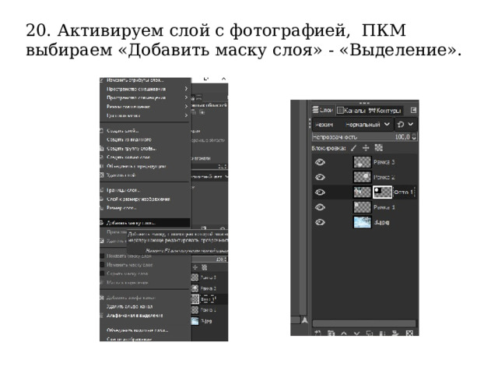The width and height of the screenshot is (498, 374).
Task: Click the new layer group icon
Action: click(x=331, y=333)
